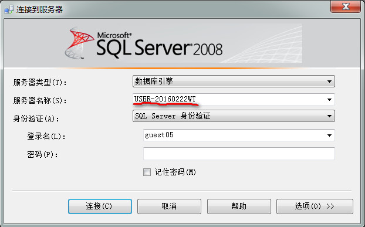Click the 服务器名称(S) label

click(x=40, y=100)
